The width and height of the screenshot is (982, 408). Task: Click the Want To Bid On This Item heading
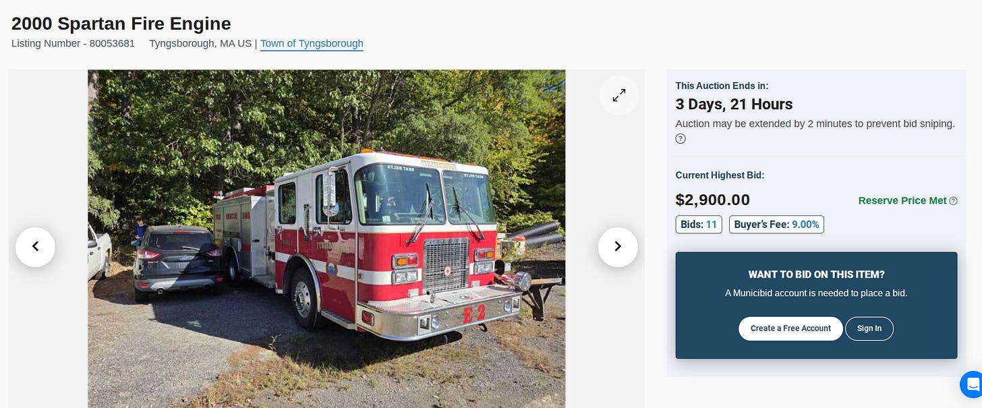point(816,274)
